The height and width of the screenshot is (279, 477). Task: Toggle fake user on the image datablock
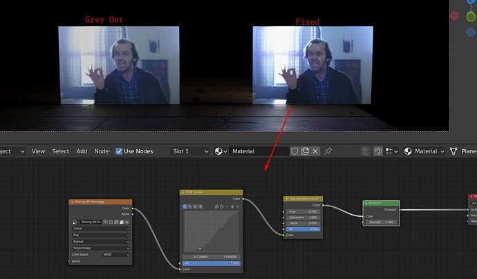[x=111, y=222]
